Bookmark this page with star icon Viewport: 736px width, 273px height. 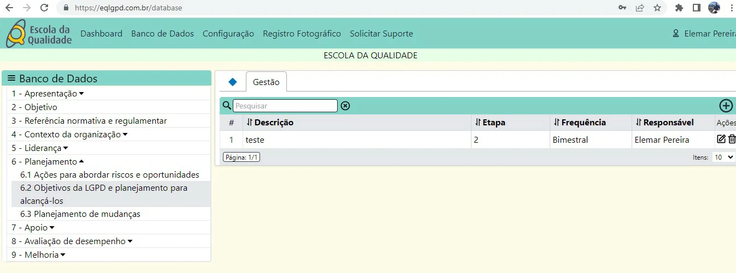657,8
